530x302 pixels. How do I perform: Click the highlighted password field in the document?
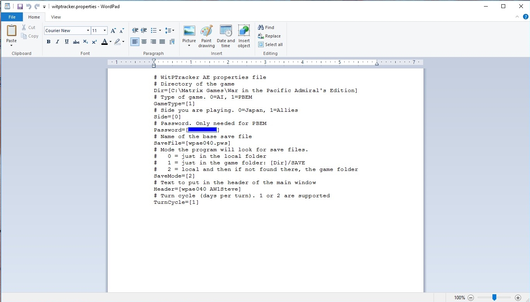(x=202, y=130)
